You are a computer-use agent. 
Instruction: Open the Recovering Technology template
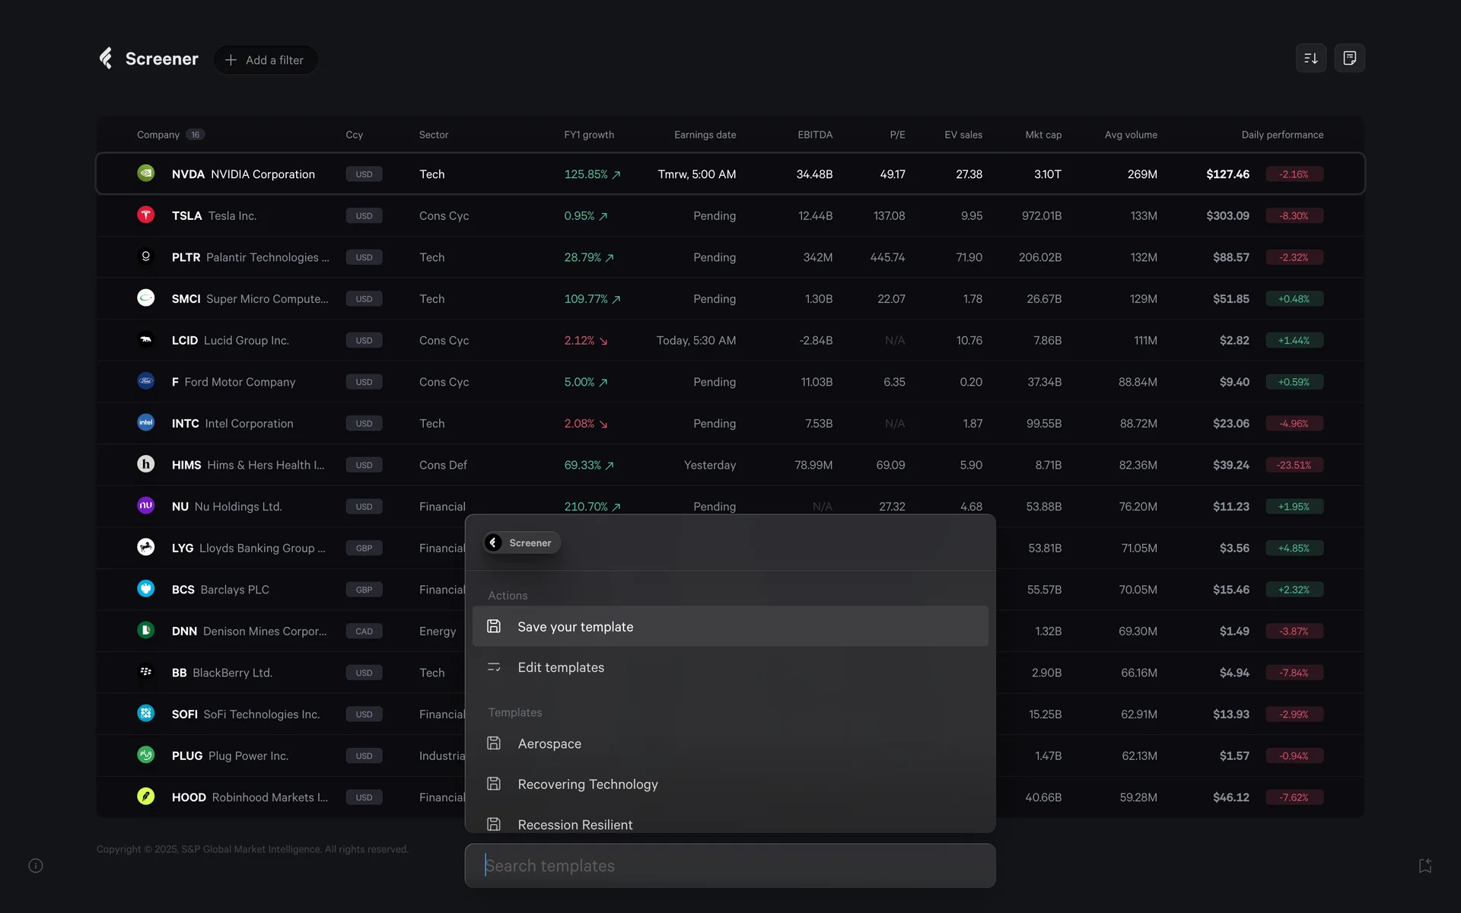(587, 784)
